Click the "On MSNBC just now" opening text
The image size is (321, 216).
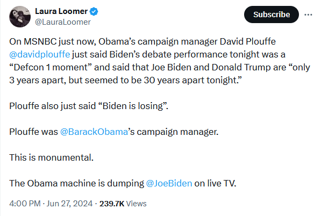[x=53, y=42]
